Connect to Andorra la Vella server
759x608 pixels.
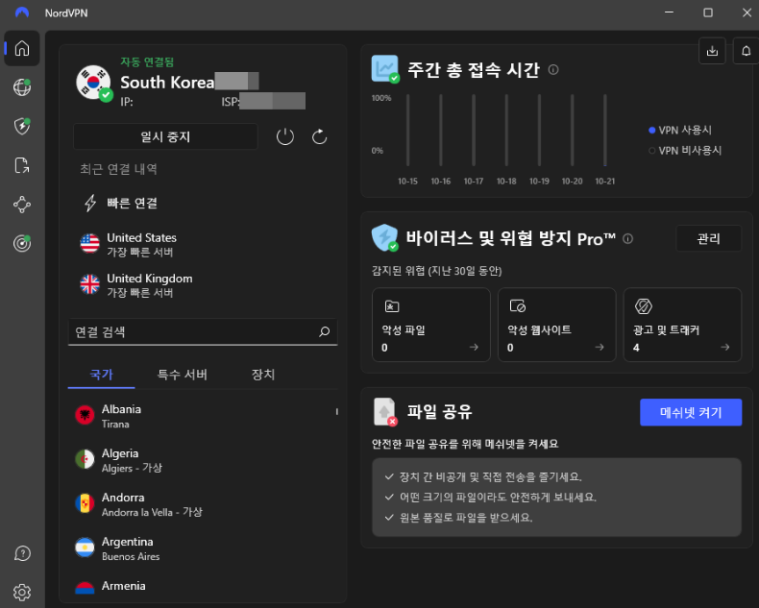tap(204, 504)
